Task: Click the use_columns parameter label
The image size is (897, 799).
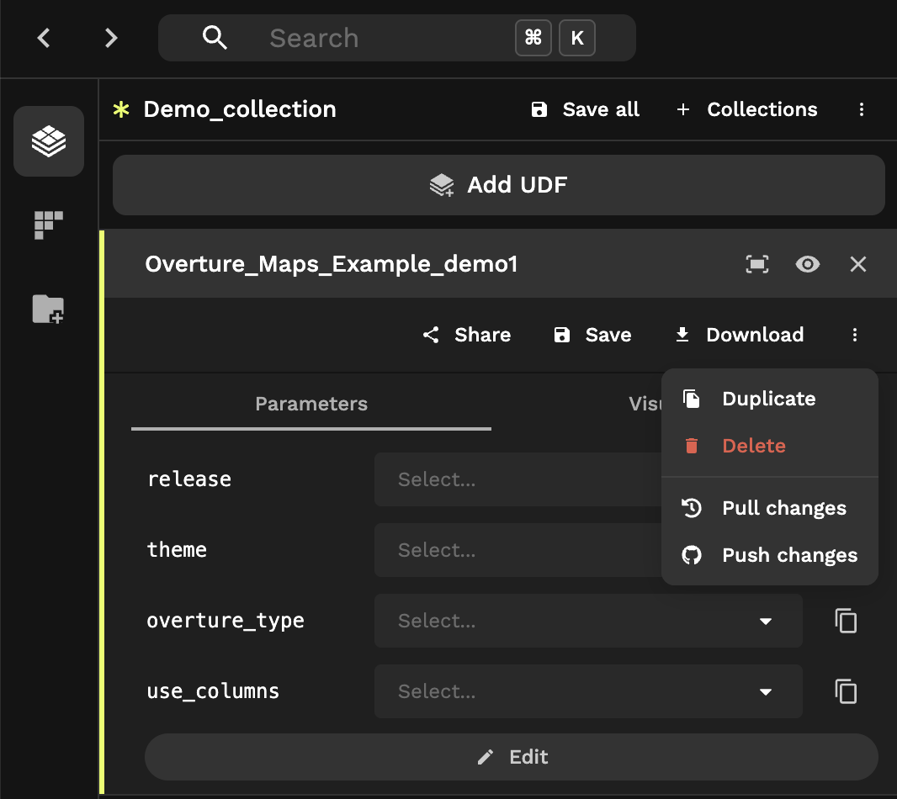Action: [213, 691]
